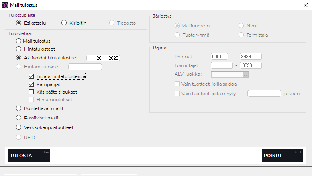Click the Ryhmät end field 9999

[x=250, y=57]
